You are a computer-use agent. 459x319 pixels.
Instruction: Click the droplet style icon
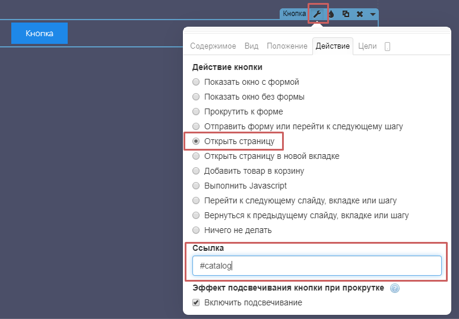click(x=331, y=14)
